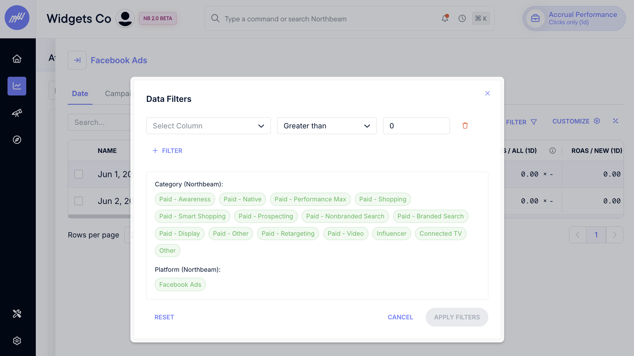Click the NAME column header
The image size is (634, 356).
click(107, 151)
